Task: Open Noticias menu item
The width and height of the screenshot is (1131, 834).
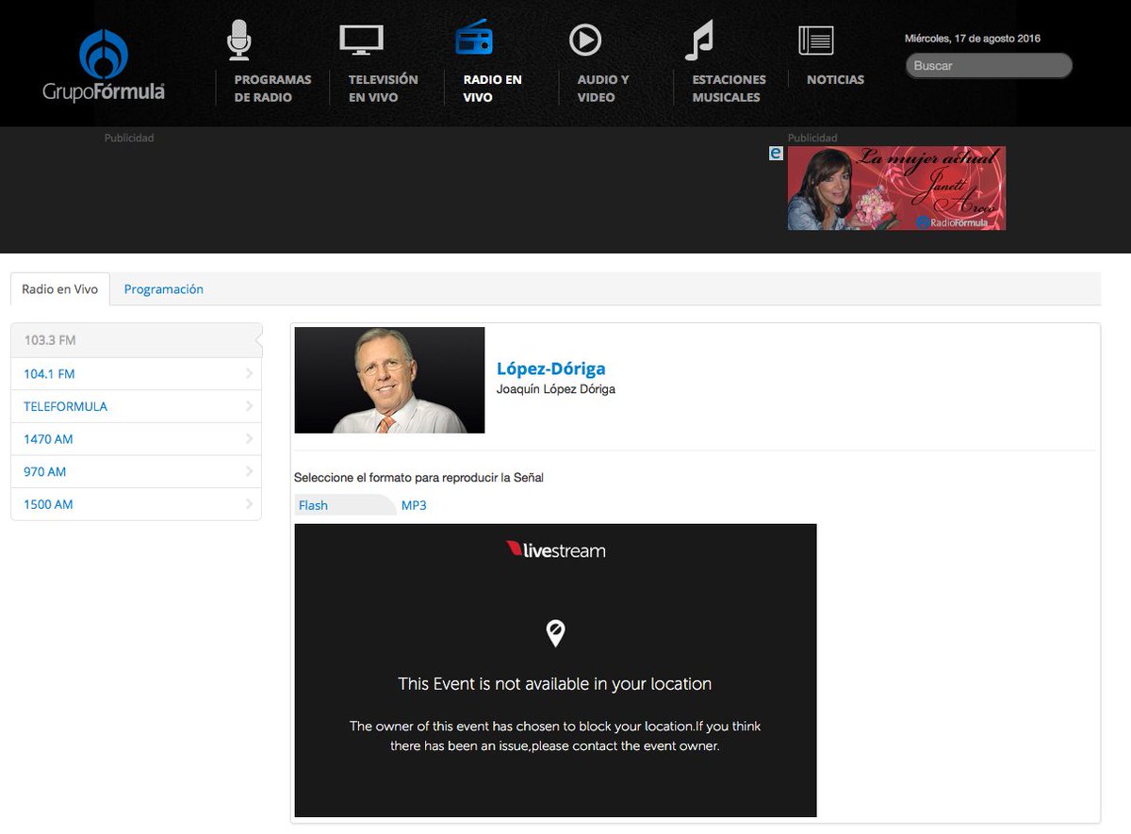Action: point(835,80)
